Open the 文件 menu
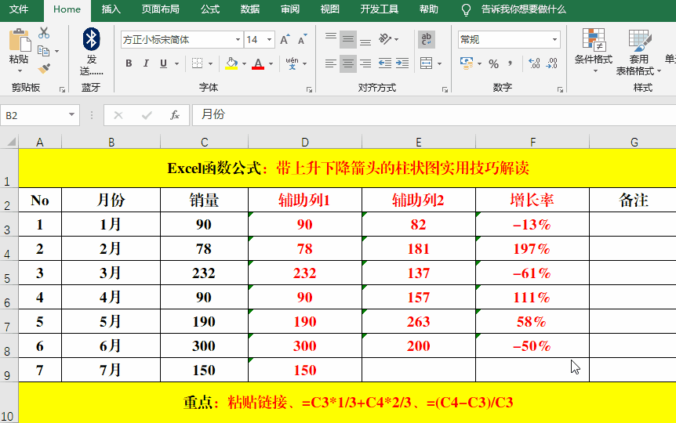 pos(19,9)
